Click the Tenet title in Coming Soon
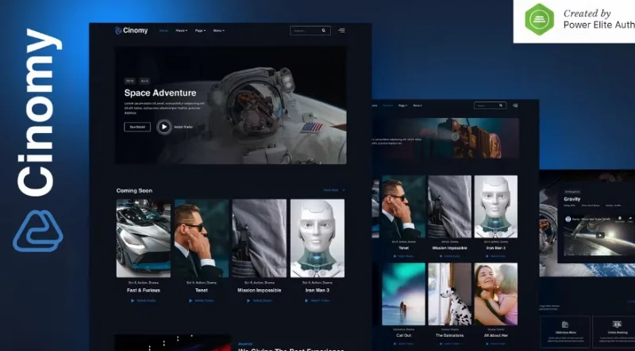Viewport: 635px width, 351px height. (x=202, y=290)
